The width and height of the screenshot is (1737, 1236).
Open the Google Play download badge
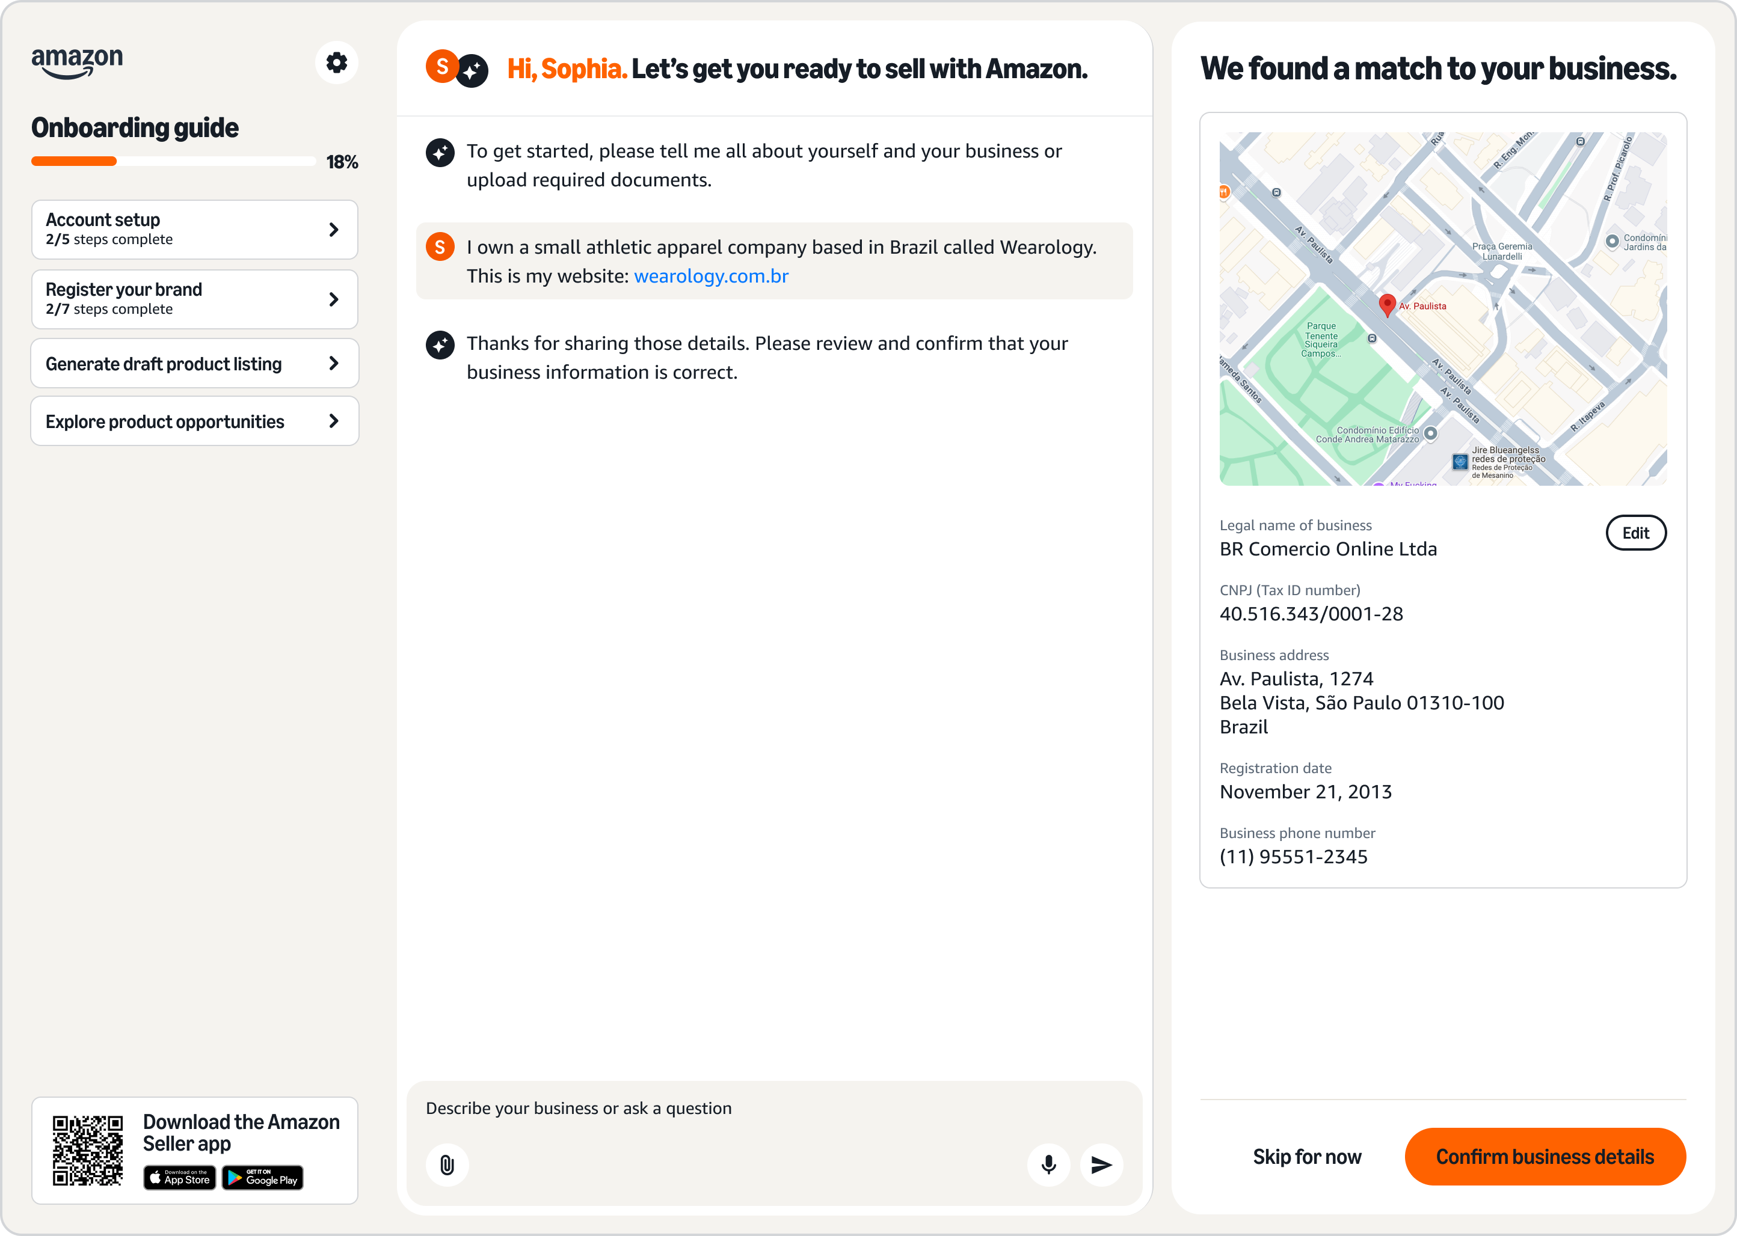pyautogui.click(x=262, y=1178)
